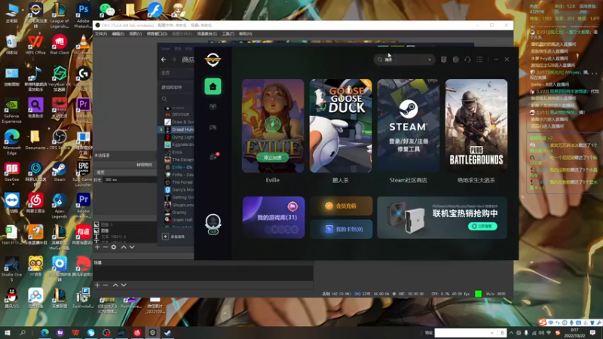Open 工具(T) menu in OBS

coord(228,34)
